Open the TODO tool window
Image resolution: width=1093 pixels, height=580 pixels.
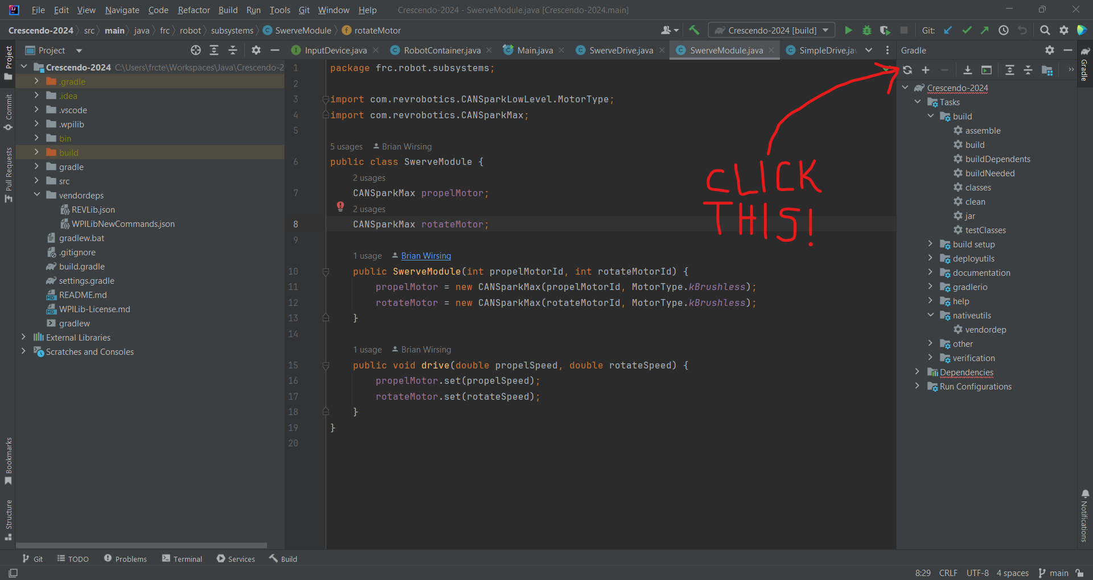coord(73,559)
